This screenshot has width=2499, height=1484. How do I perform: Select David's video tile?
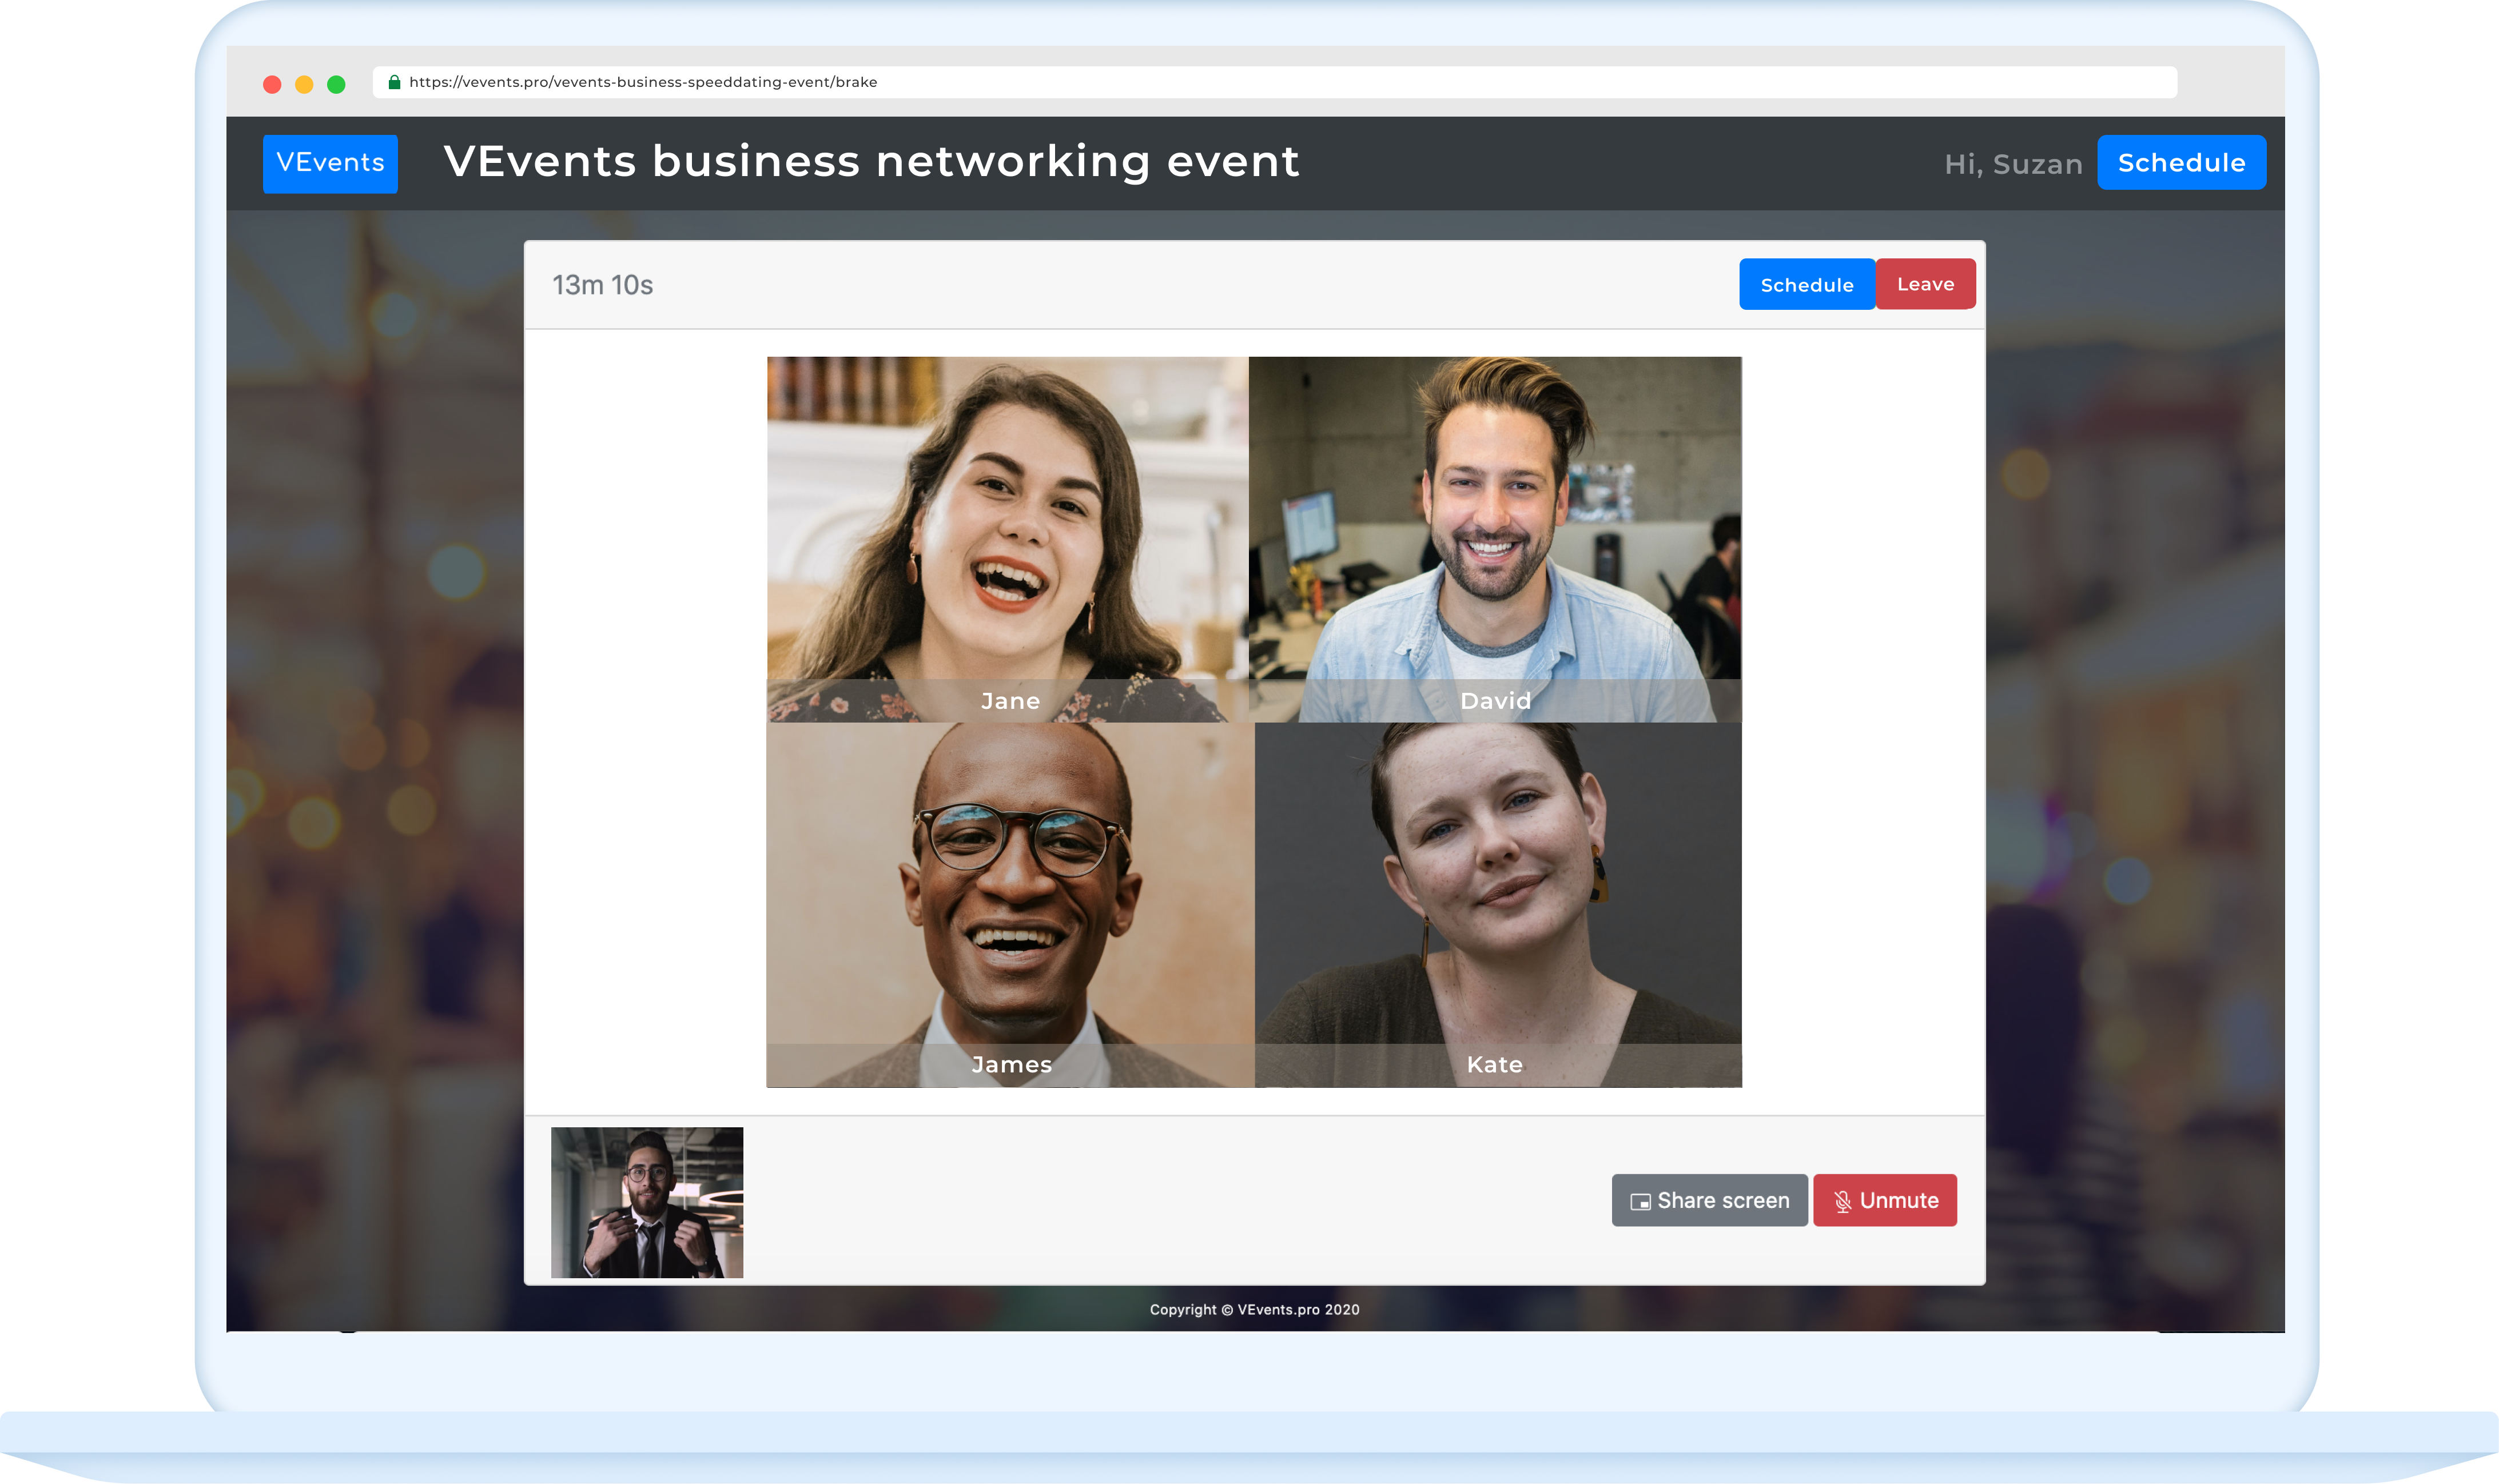1494,539
